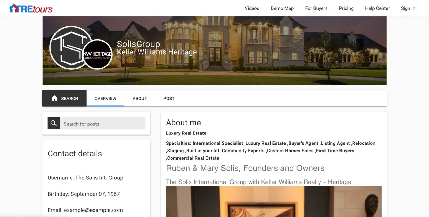Click the About me heading
The width and height of the screenshot is (429, 217).
coord(183,122)
